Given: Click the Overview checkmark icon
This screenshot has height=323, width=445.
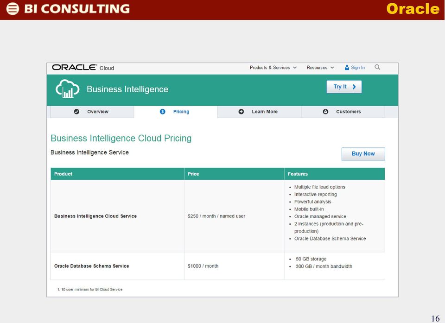Looking at the screenshot, I should (76, 112).
